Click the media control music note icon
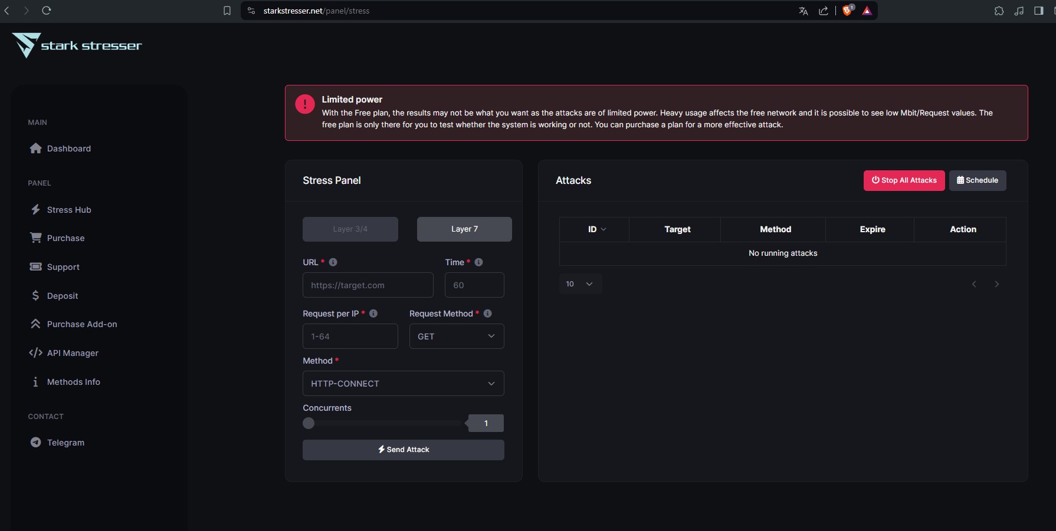 pyautogui.click(x=1019, y=11)
